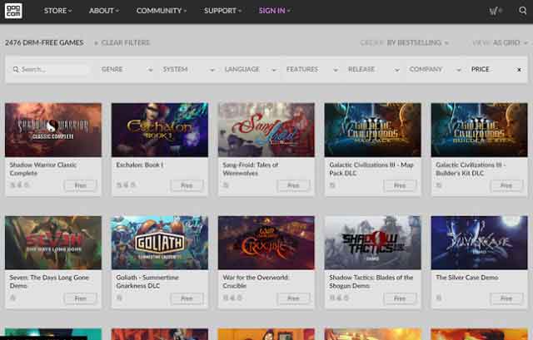The width and height of the screenshot is (533, 340).
Task: Open Eschalon Book I cover image
Action: coord(160,130)
